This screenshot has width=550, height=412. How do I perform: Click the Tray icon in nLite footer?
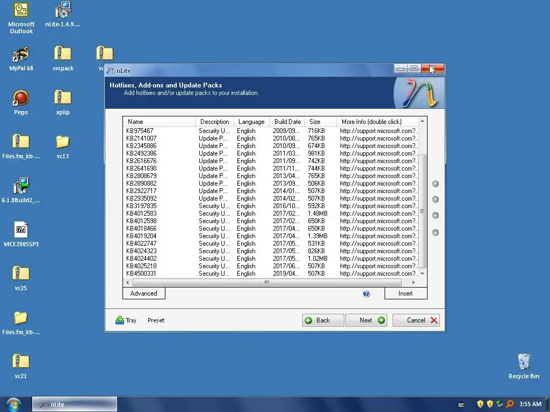pos(120,320)
